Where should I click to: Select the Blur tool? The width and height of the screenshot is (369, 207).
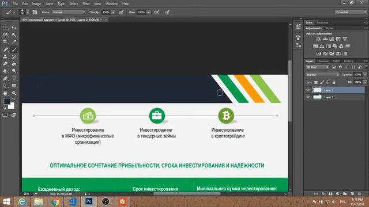click(x=5, y=71)
